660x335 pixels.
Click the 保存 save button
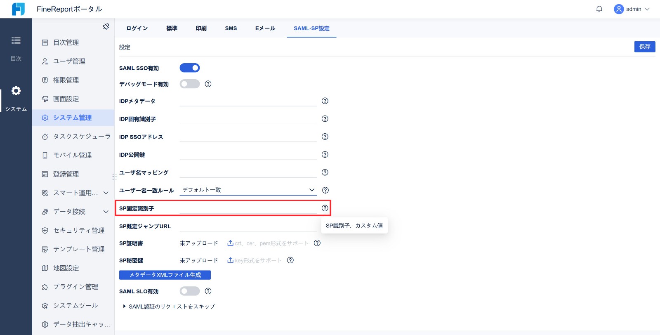[x=644, y=47]
